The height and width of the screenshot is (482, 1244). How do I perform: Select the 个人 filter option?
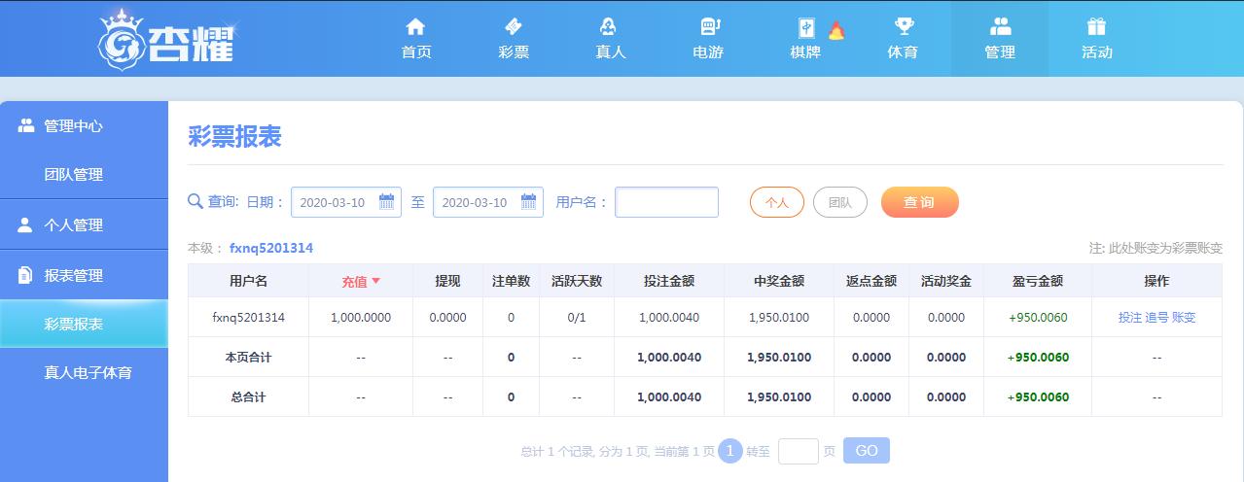pos(777,202)
